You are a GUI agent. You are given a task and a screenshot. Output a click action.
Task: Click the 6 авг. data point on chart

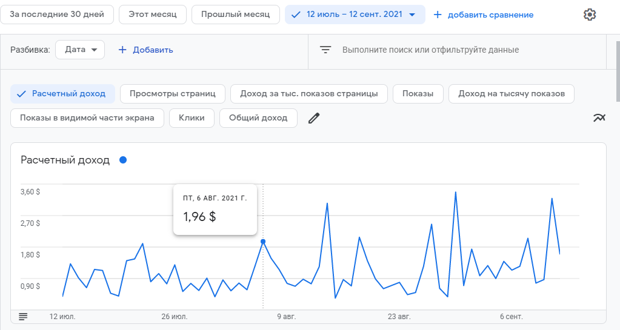[263, 242]
